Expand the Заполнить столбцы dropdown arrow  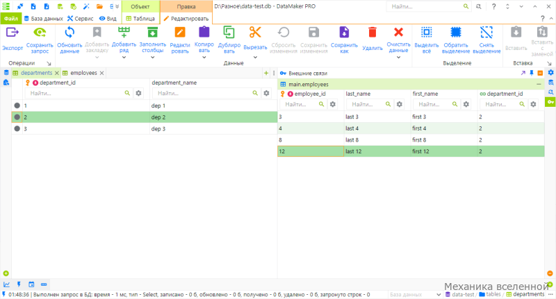tap(152, 57)
